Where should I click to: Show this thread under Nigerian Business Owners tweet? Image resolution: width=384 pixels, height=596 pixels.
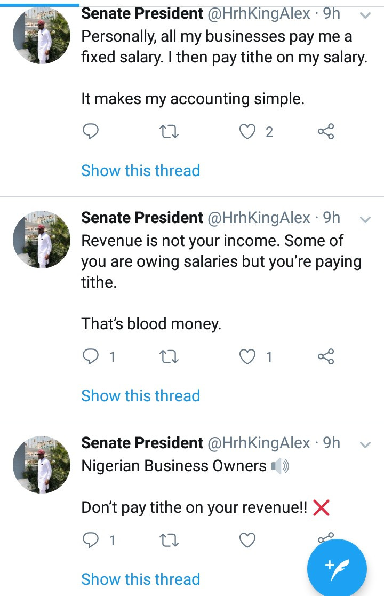click(x=140, y=579)
